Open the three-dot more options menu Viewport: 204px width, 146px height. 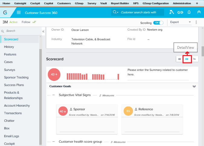click(196, 22)
